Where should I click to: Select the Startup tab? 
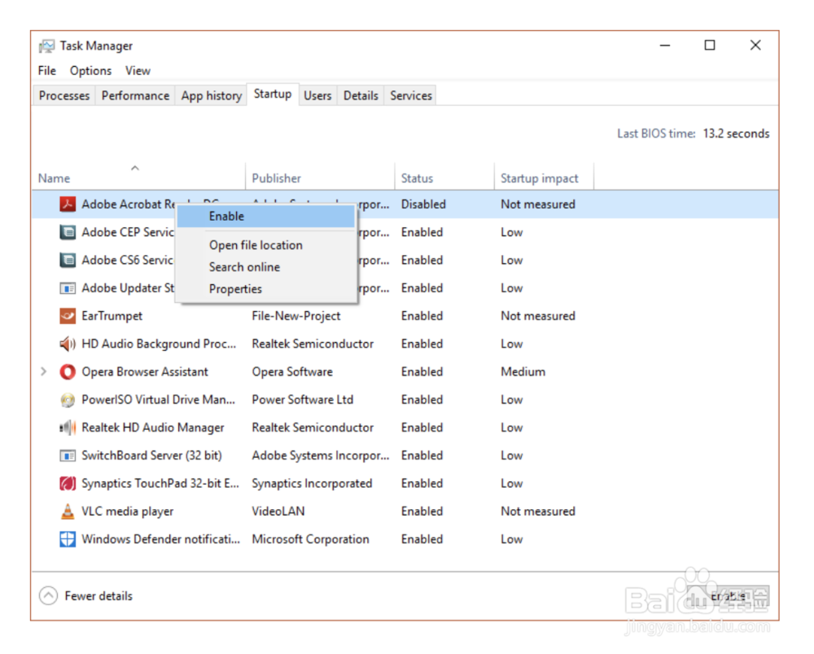pyautogui.click(x=273, y=94)
